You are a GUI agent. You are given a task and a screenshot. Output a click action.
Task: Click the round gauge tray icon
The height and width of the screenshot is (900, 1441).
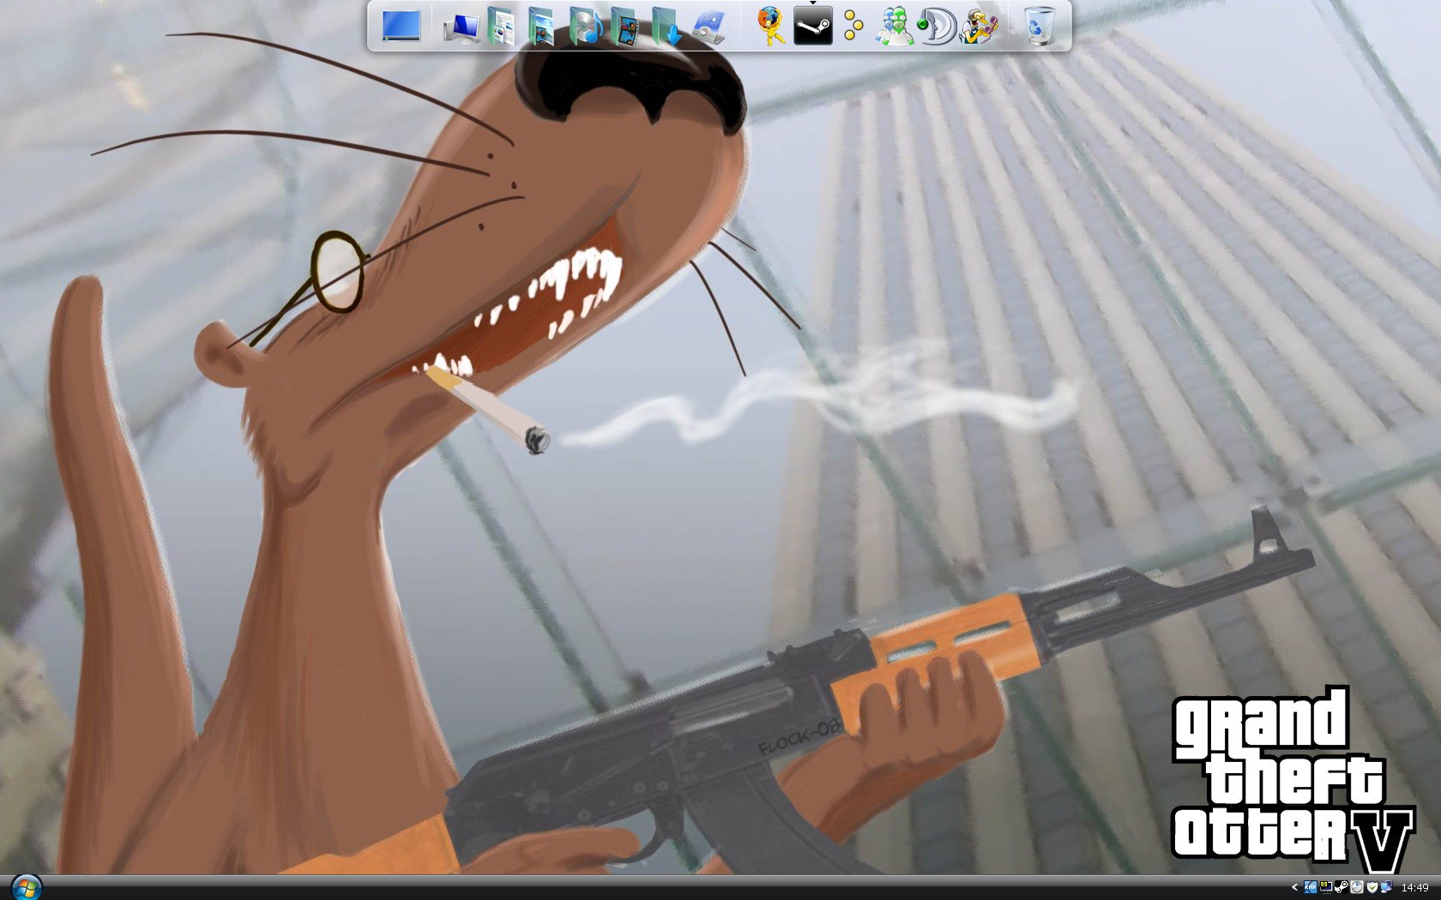(x=1356, y=887)
